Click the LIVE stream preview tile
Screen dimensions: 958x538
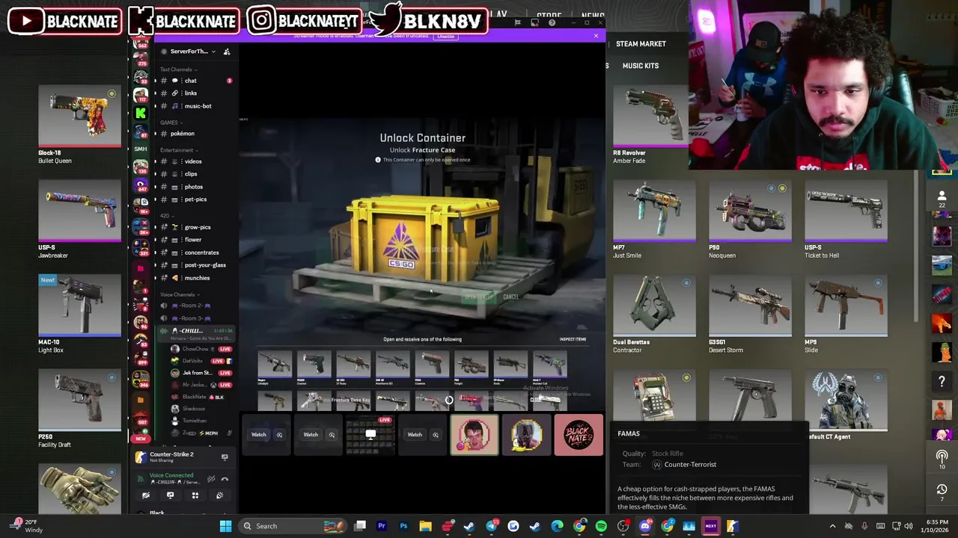pyautogui.click(x=370, y=436)
